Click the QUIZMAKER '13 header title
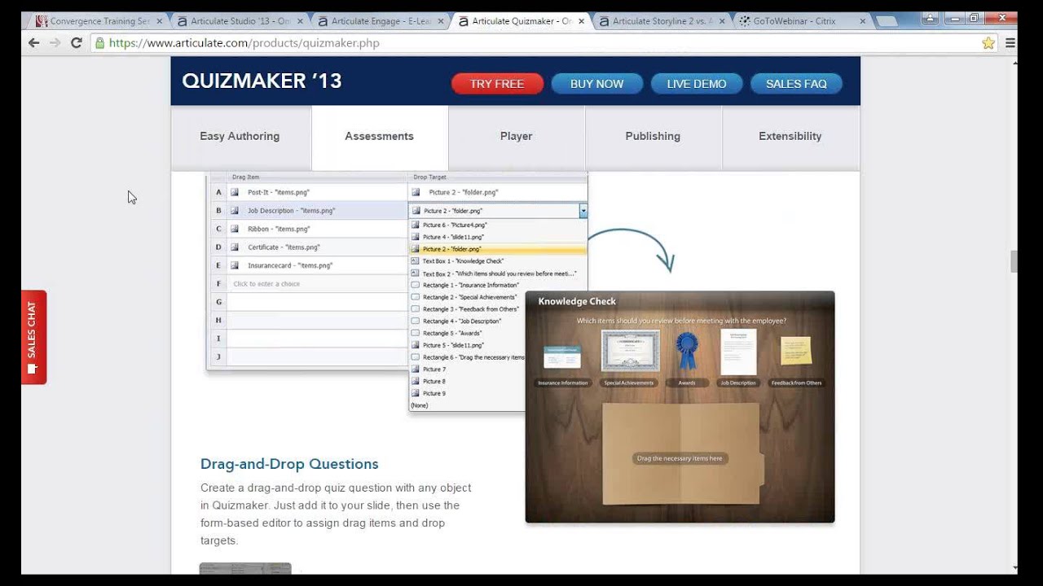This screenshot has width=1043, height=586. 262,81
